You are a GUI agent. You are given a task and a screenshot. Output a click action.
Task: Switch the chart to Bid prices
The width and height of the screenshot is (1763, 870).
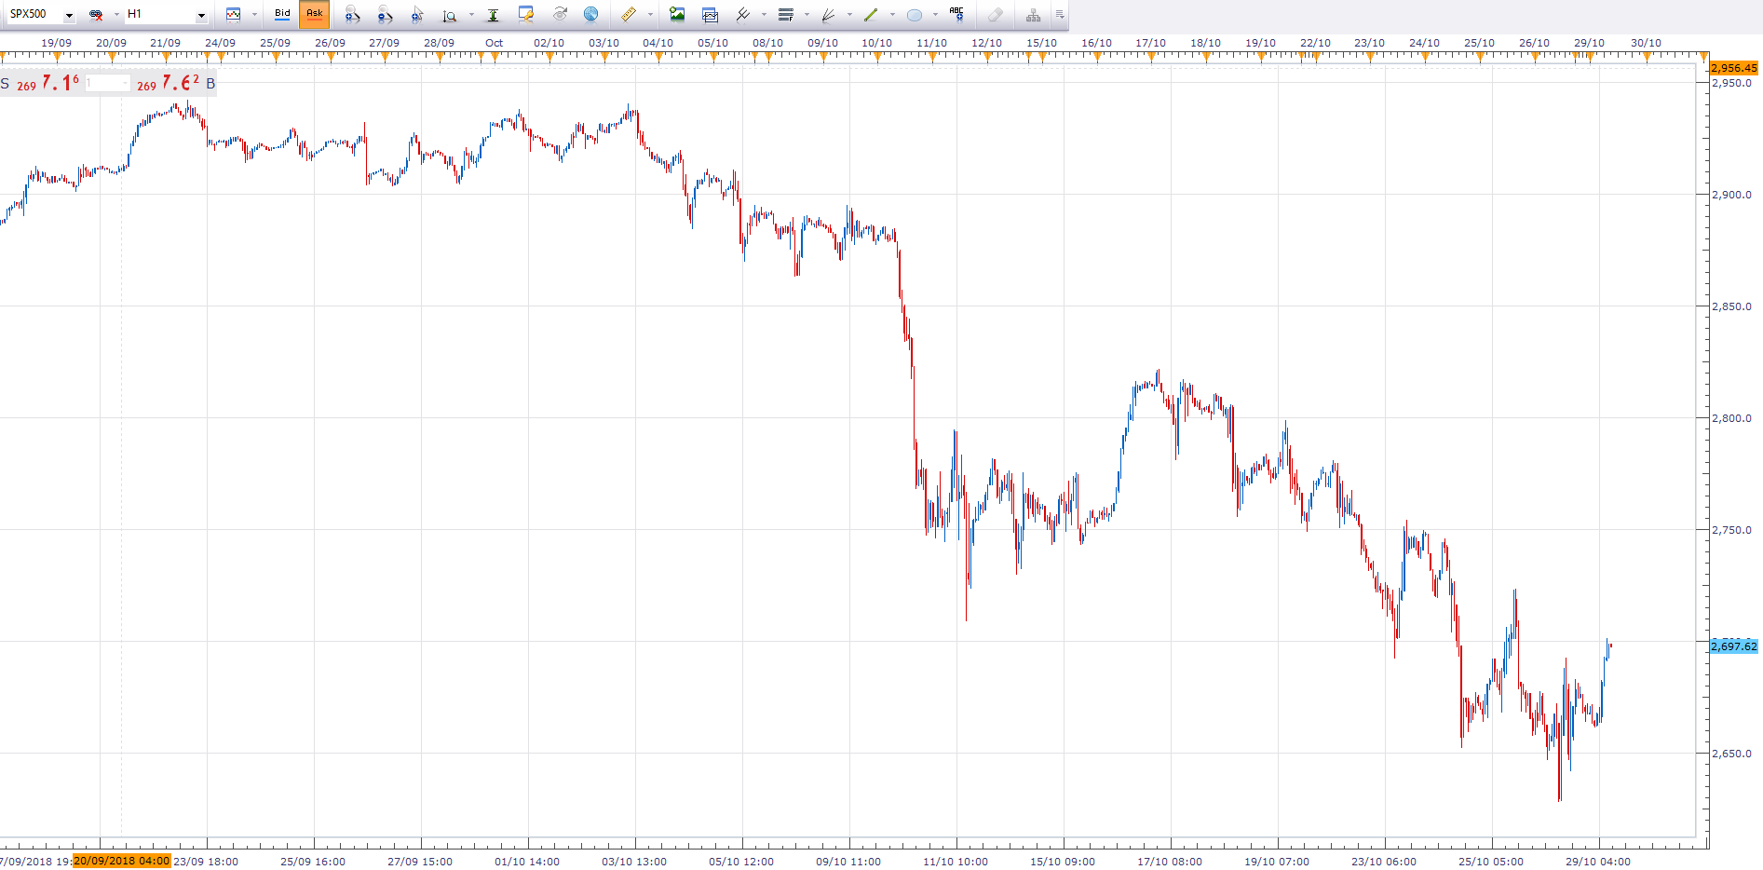pos(282,14)
